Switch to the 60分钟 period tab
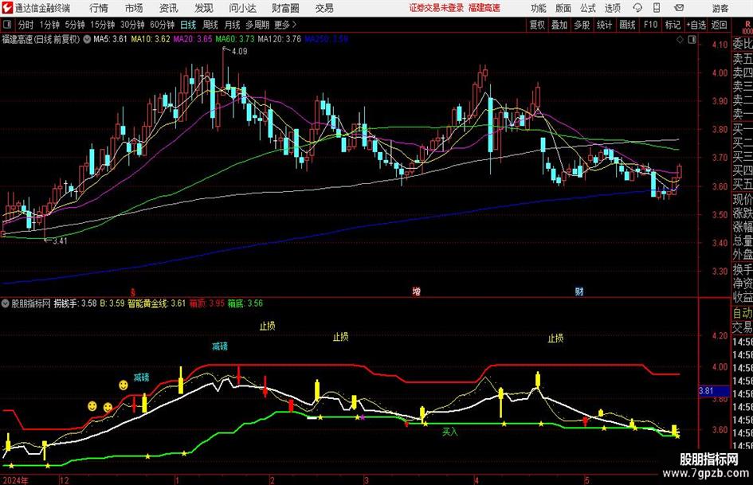753x485 pixels. click(x=163, y=25)
